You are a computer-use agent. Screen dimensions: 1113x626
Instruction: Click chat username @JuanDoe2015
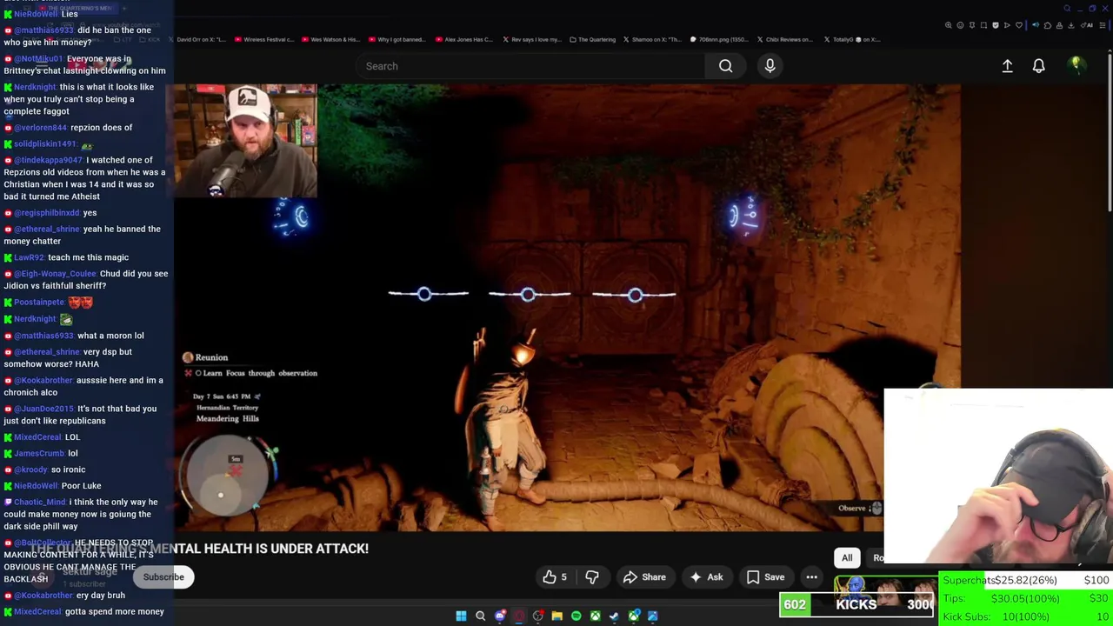43,409
